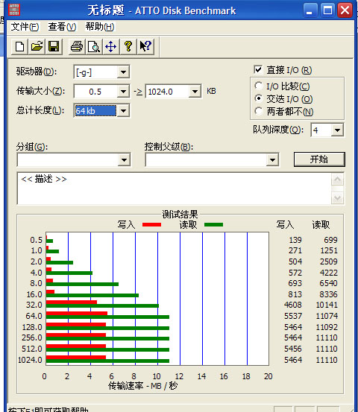358x412 pixels.
Task: Close the ATTO Disk Benchmark window
Action: tap(345, 10)
